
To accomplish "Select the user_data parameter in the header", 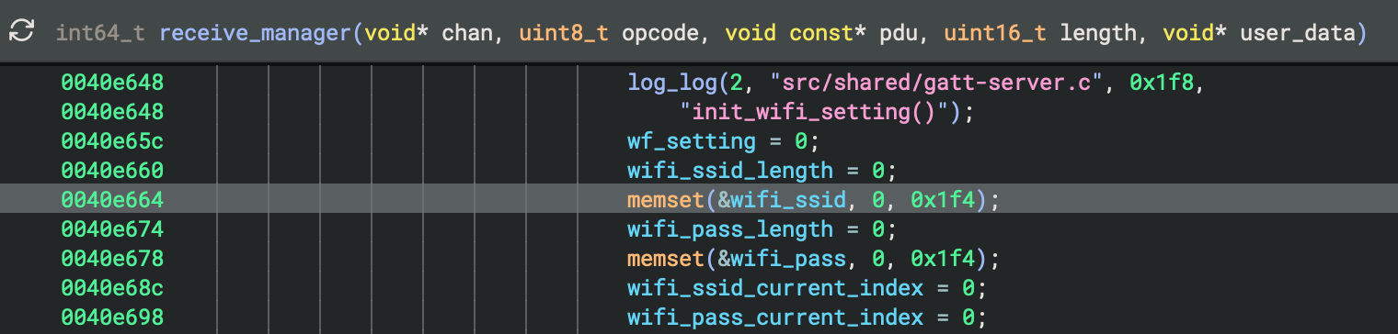I will pos(1297,33).
